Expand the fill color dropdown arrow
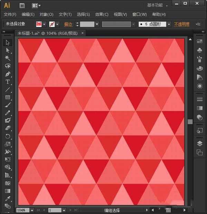This screenshot has height=214, width=207. click(x=44, y=24)
